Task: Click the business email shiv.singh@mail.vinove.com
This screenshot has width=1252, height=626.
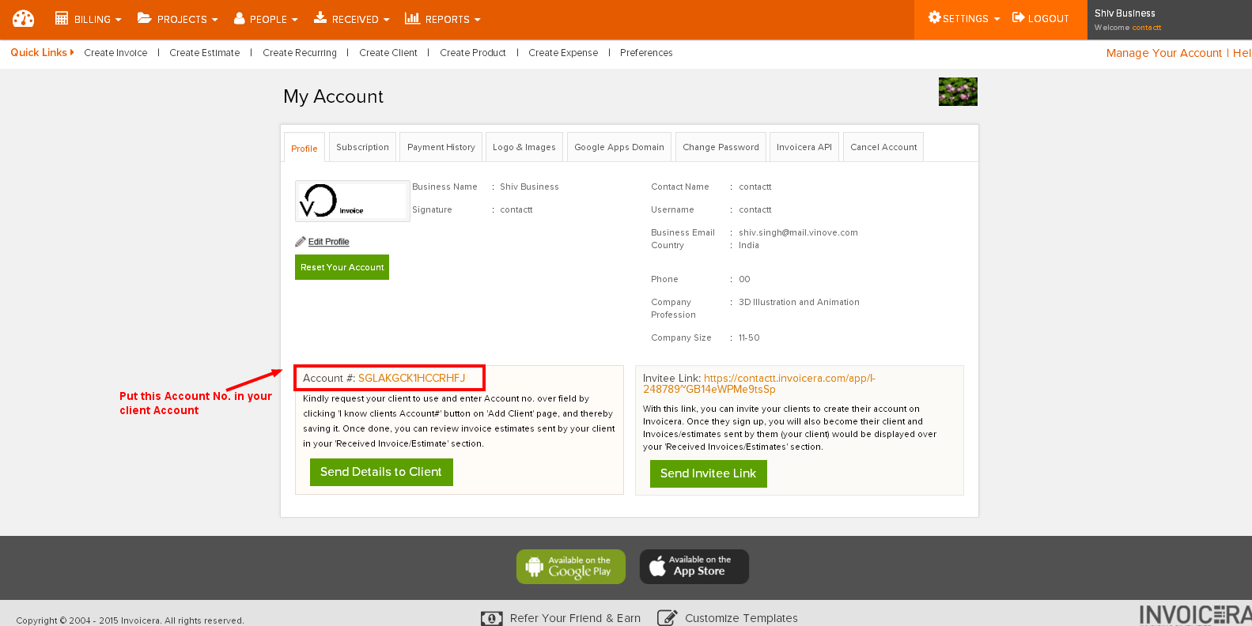Action: click(x=798, y=232)
